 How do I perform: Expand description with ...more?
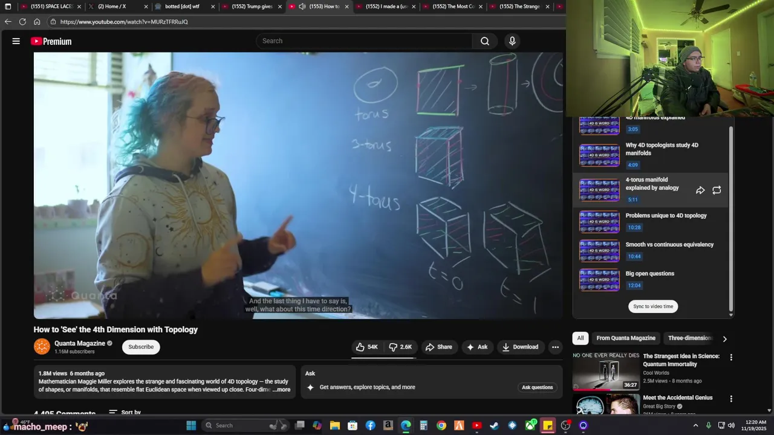point(281,390)
